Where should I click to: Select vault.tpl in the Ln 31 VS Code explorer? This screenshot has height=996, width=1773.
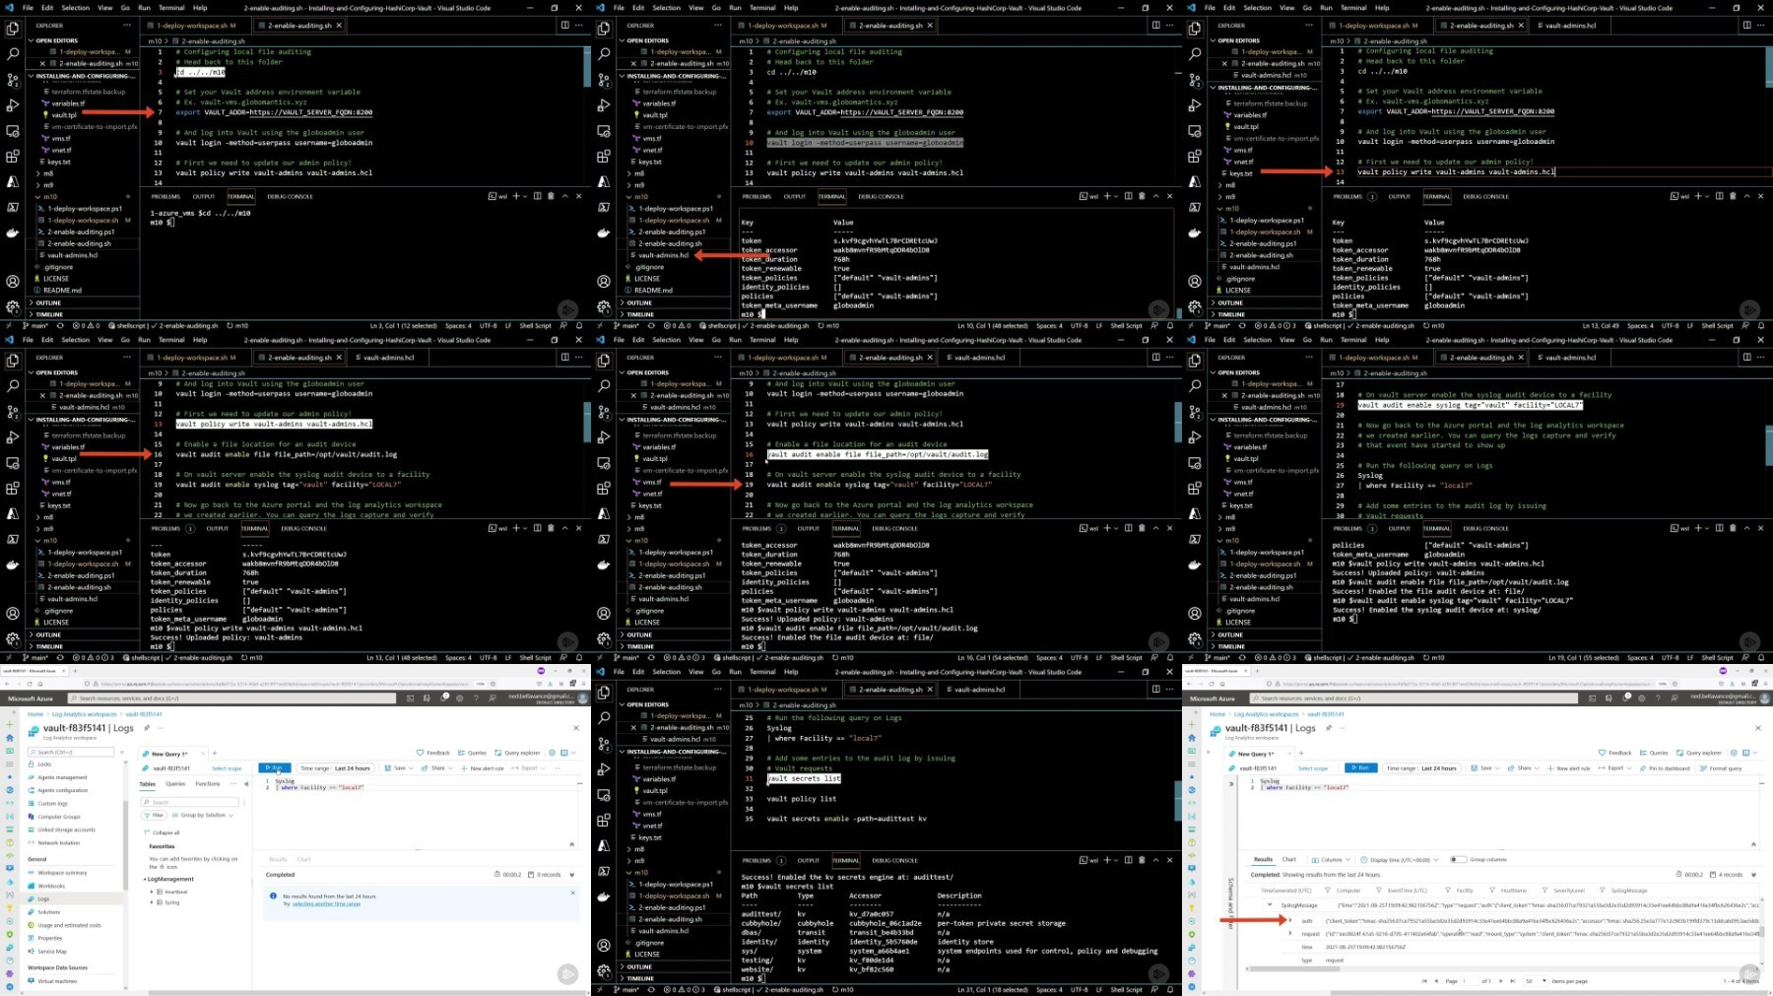tap(655, 790)
